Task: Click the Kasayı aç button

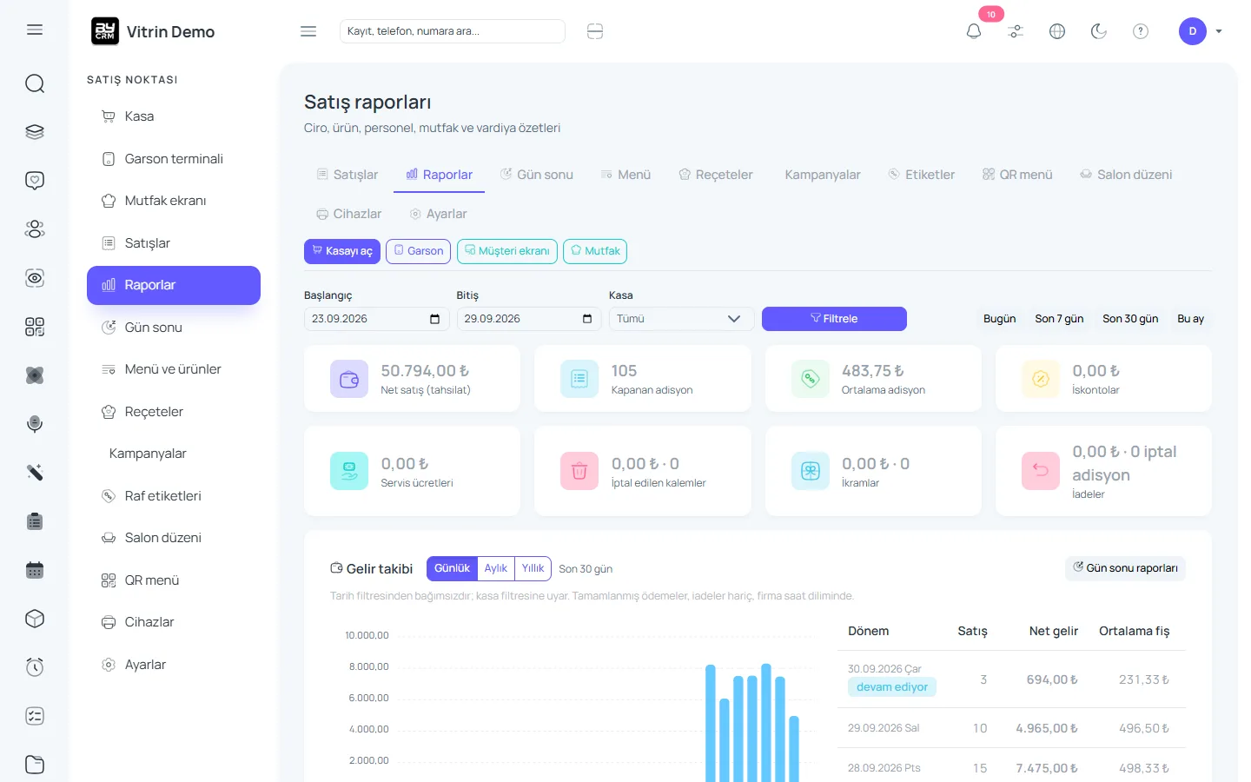Action: point(342,251)
